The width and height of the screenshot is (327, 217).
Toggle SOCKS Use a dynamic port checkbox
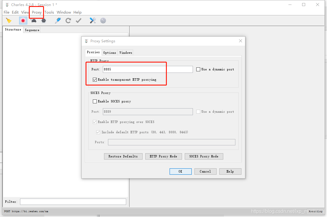click(x=198, y=112)
